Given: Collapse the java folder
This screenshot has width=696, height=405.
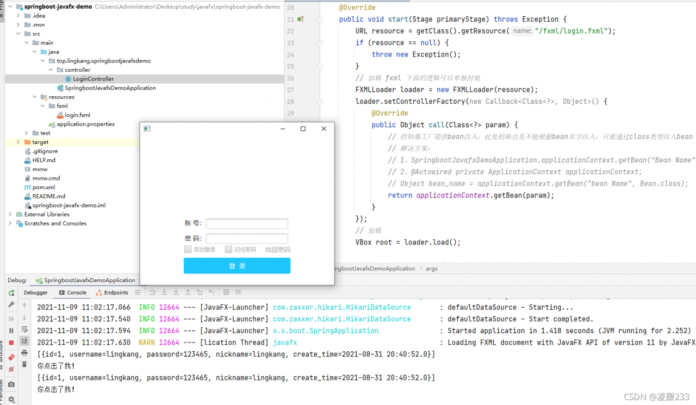Looking at the screenshot, I should point(35,52).
